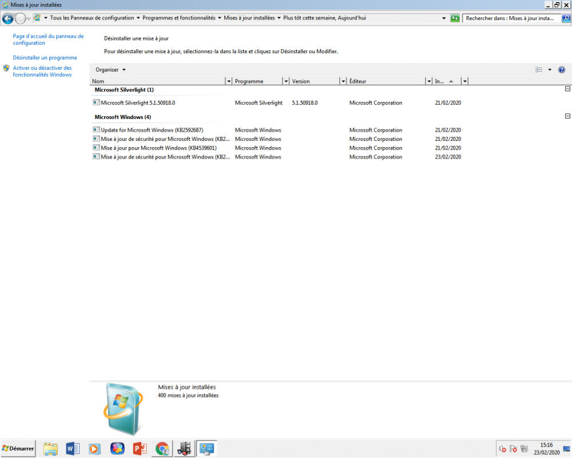Open the Nom column filter dropdown
The width and height of the screenshot is (572, 458).
click(x=229, y=81)
